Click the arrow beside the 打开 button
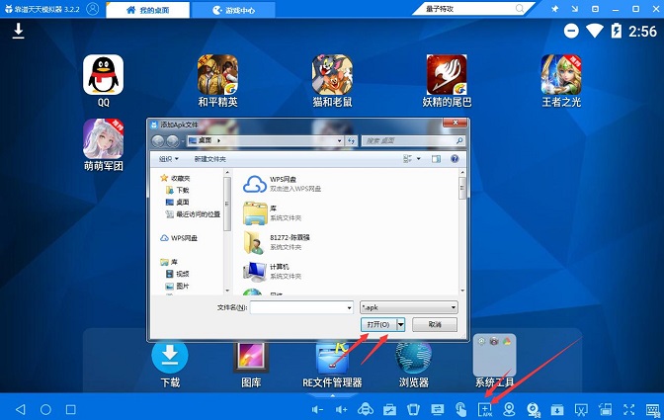664x420 pixels. pyautogui.click(x=400, y=325)
